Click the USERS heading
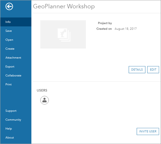This screenshot has height=144, width=161. [x=42, y=90]
